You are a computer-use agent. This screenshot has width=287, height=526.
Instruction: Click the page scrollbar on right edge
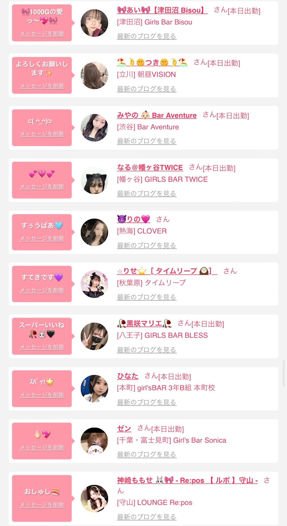pyautogui.click(x=283, y=373)
